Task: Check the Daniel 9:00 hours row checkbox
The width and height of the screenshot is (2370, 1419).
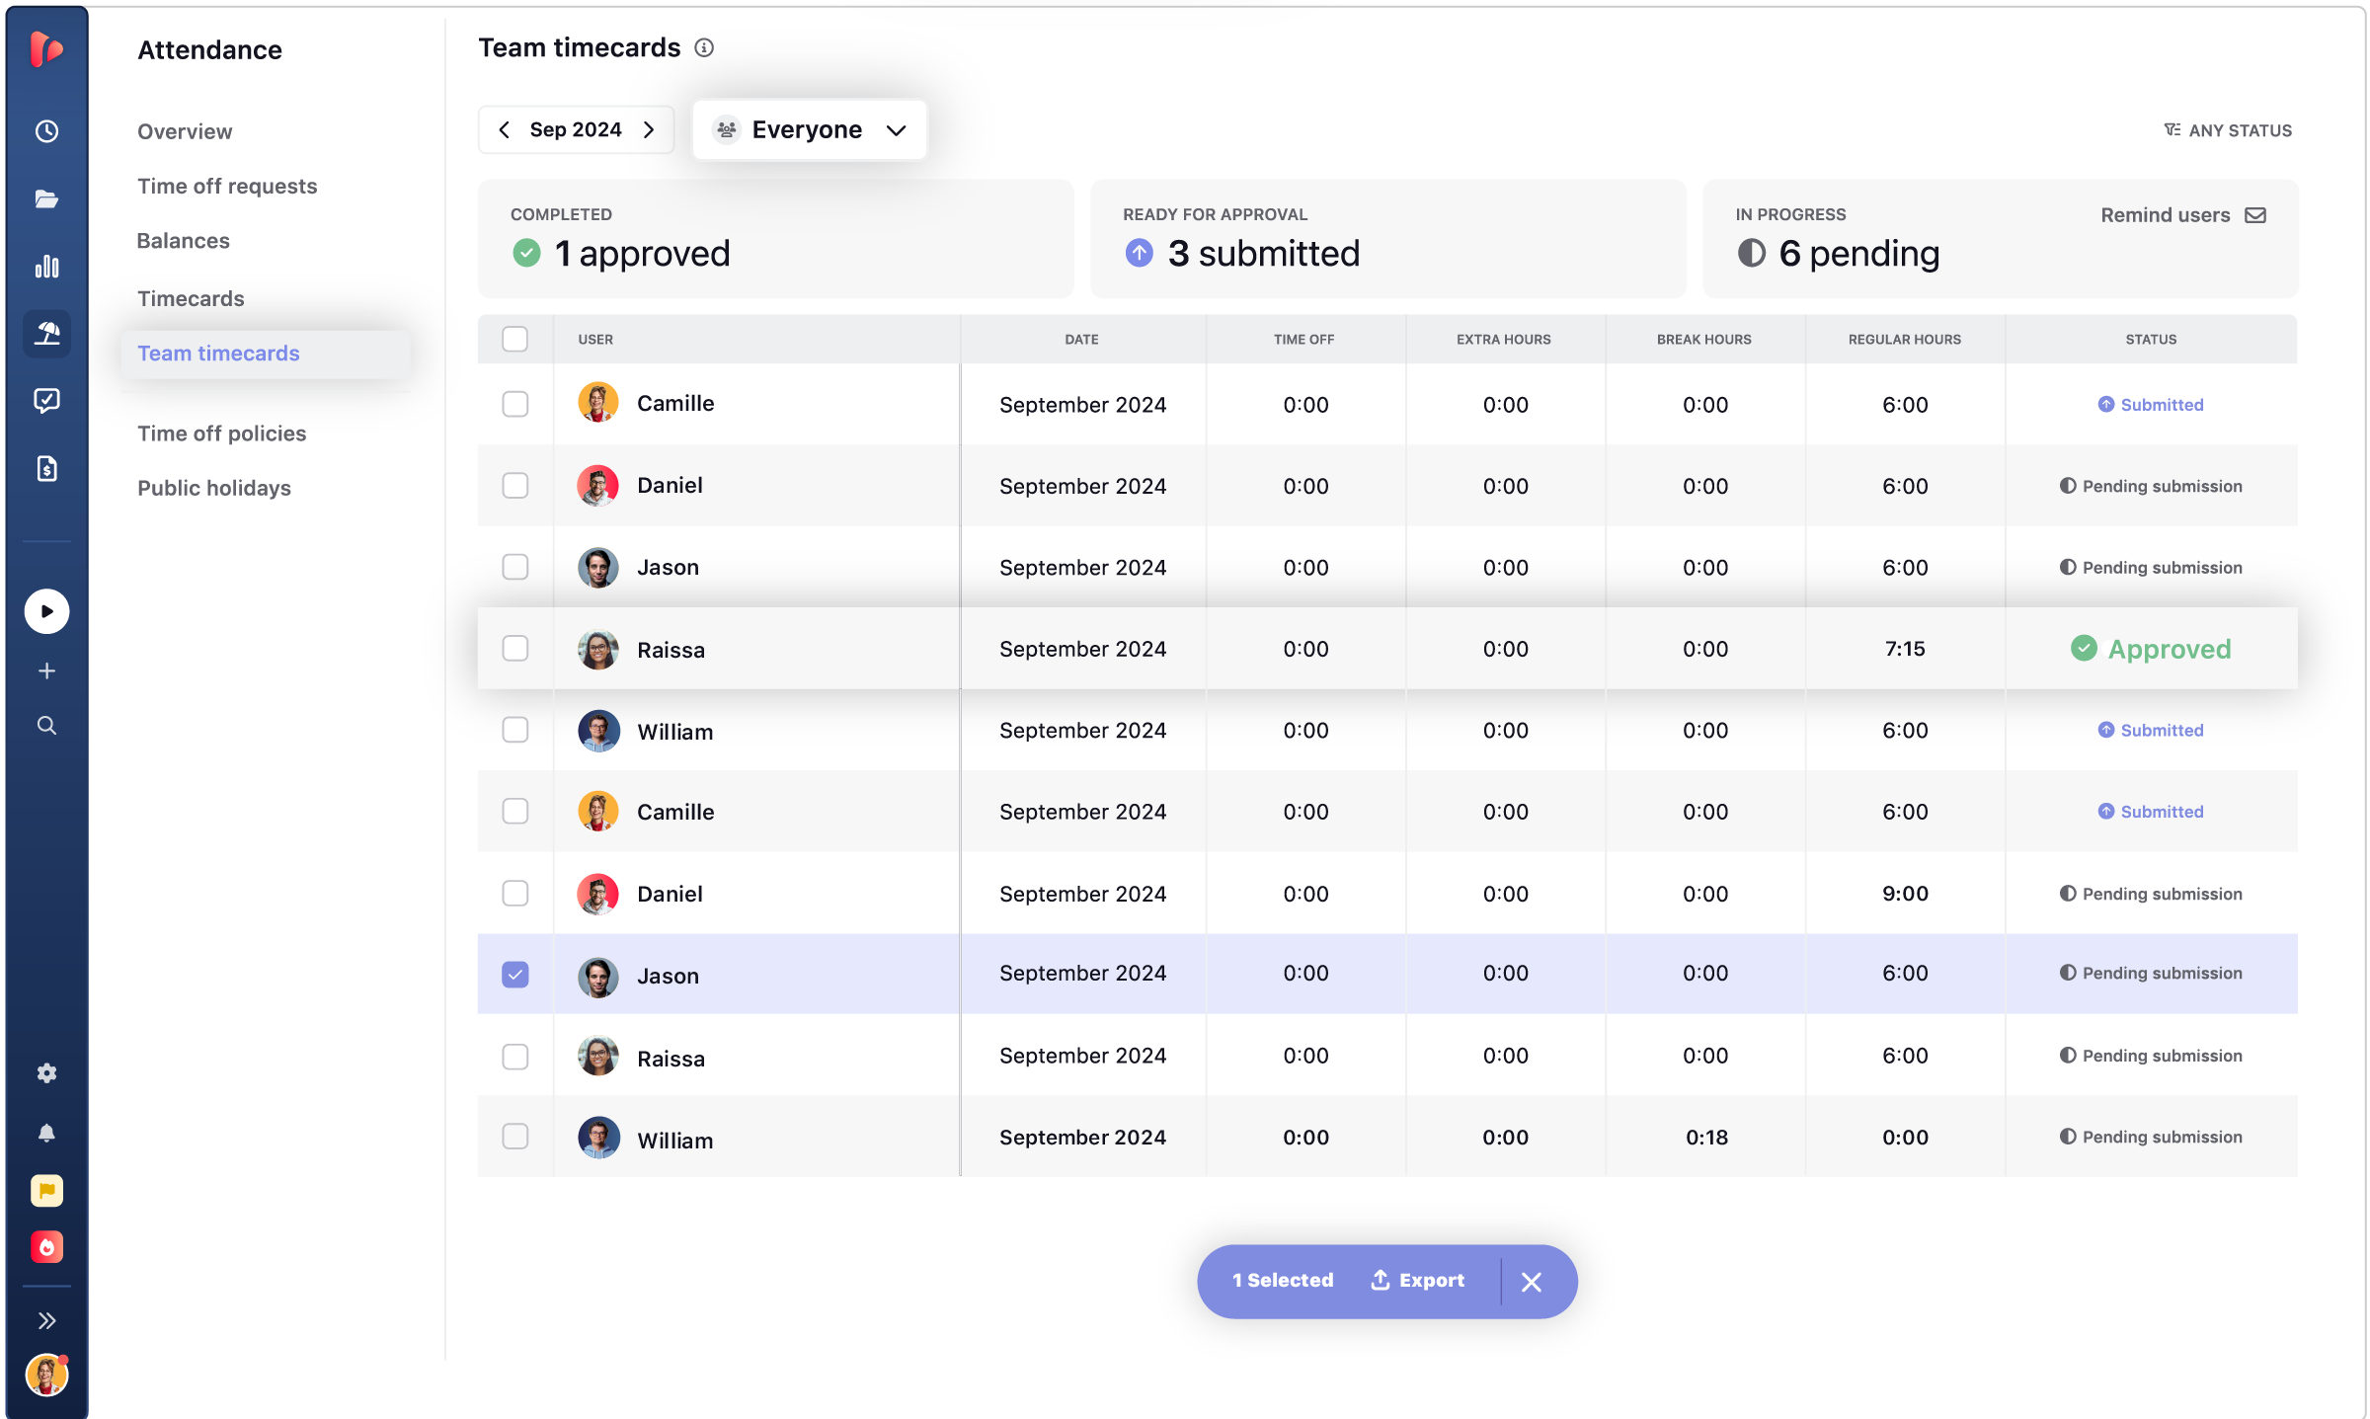Action: (x=515, y=893)
